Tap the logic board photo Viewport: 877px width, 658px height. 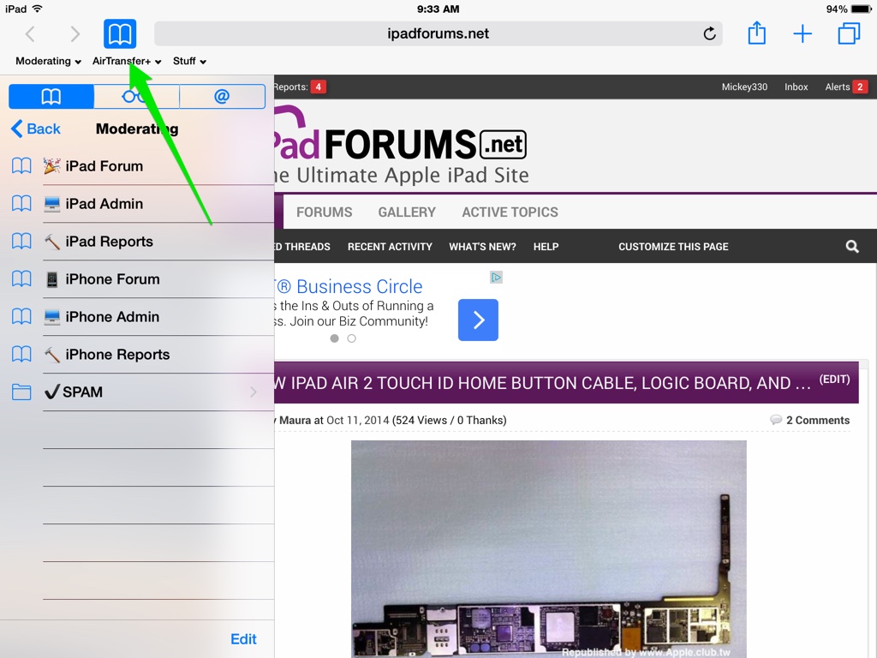[549, 549]
